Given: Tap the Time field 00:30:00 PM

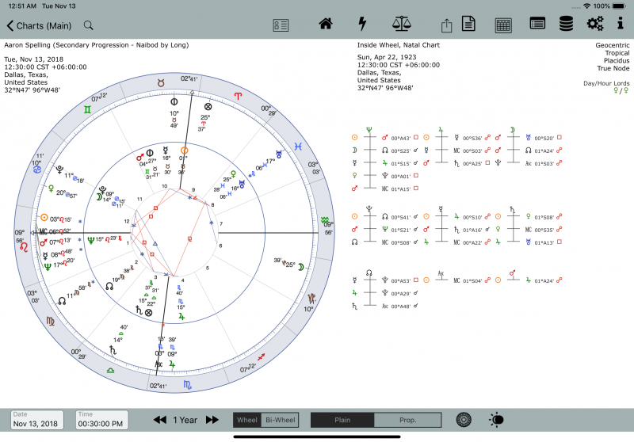Looking at the screenshot, I should [x=102, y=420].
